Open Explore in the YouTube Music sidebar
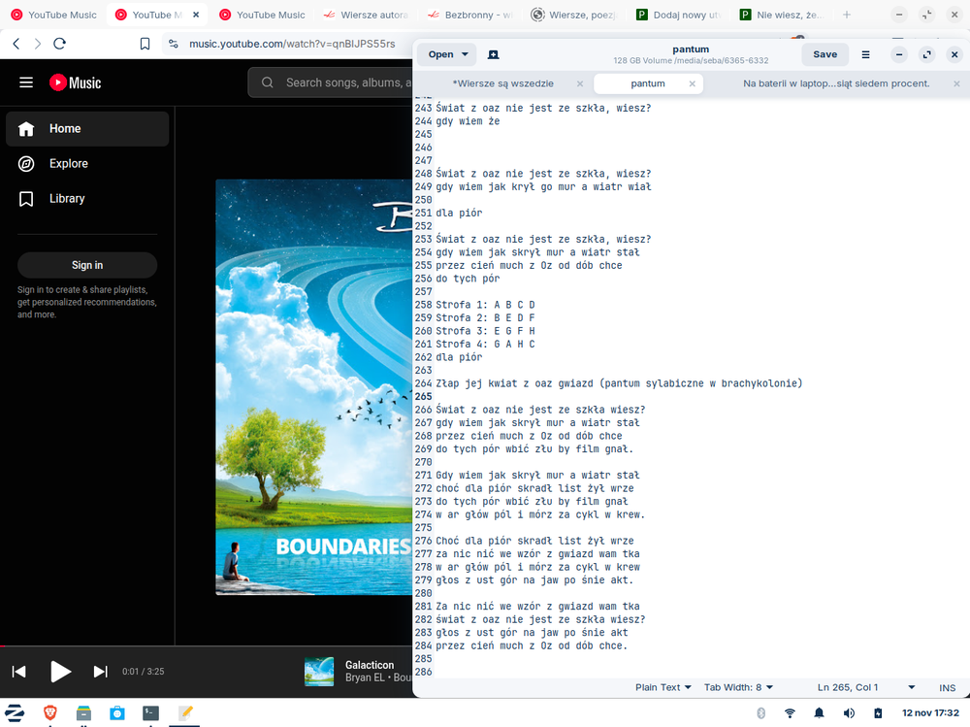970x727 pixels. (68, 164)
